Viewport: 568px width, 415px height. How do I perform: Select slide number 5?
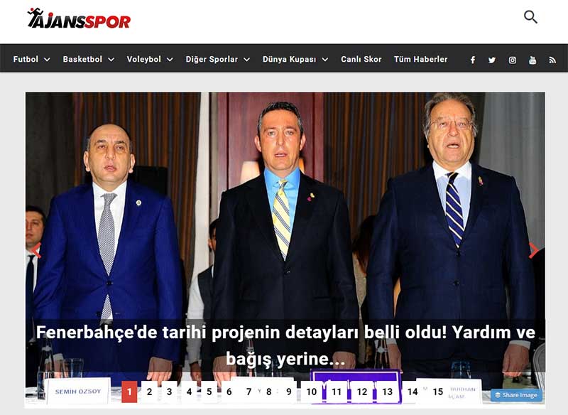(x=209, y=392)
